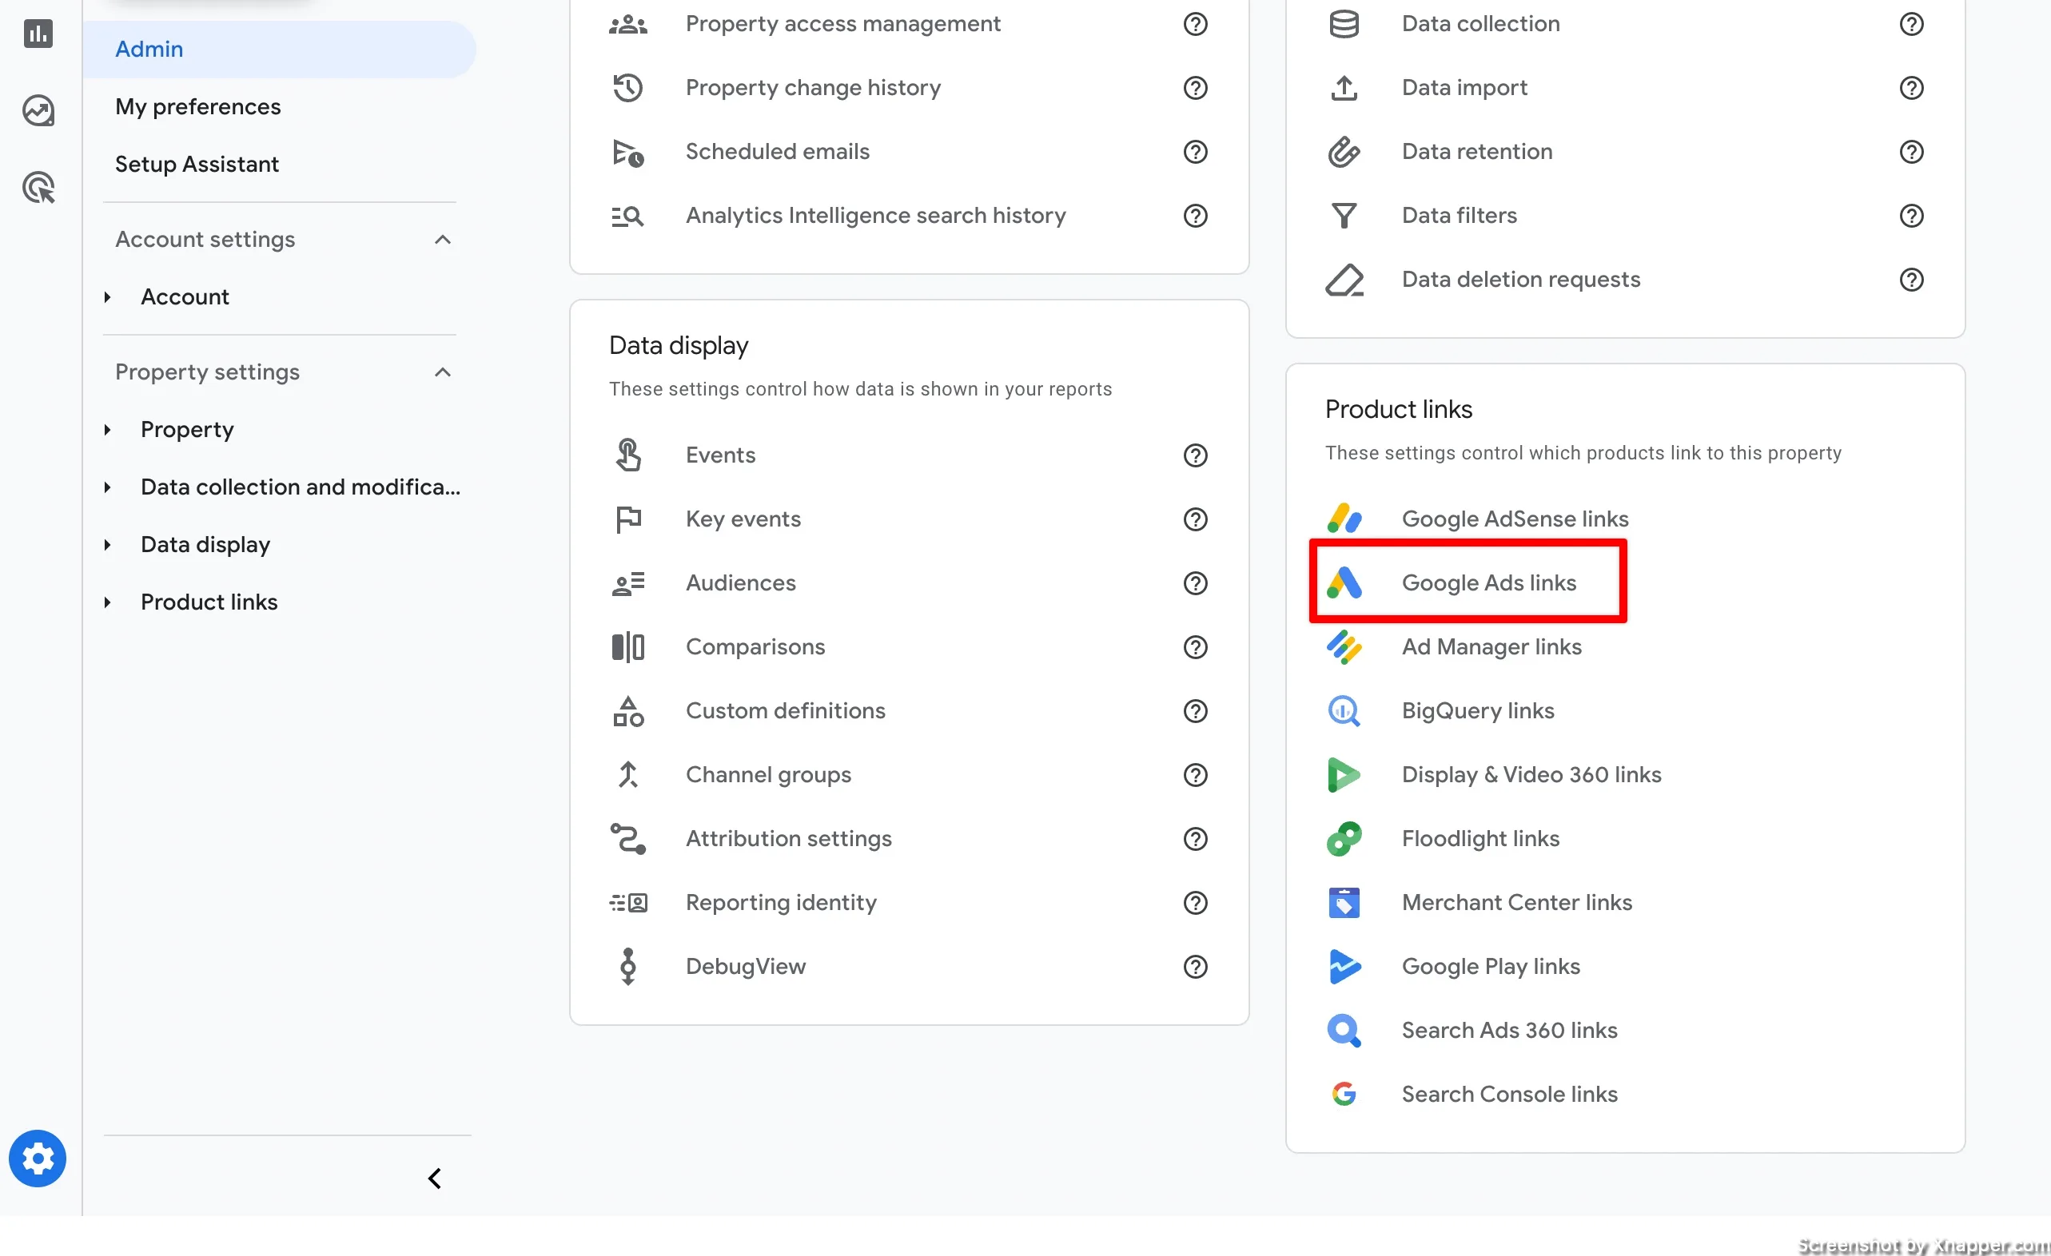The image size is (2051, 1256).
Task: Click the Data collection database icon
Action: (1344, 24)
